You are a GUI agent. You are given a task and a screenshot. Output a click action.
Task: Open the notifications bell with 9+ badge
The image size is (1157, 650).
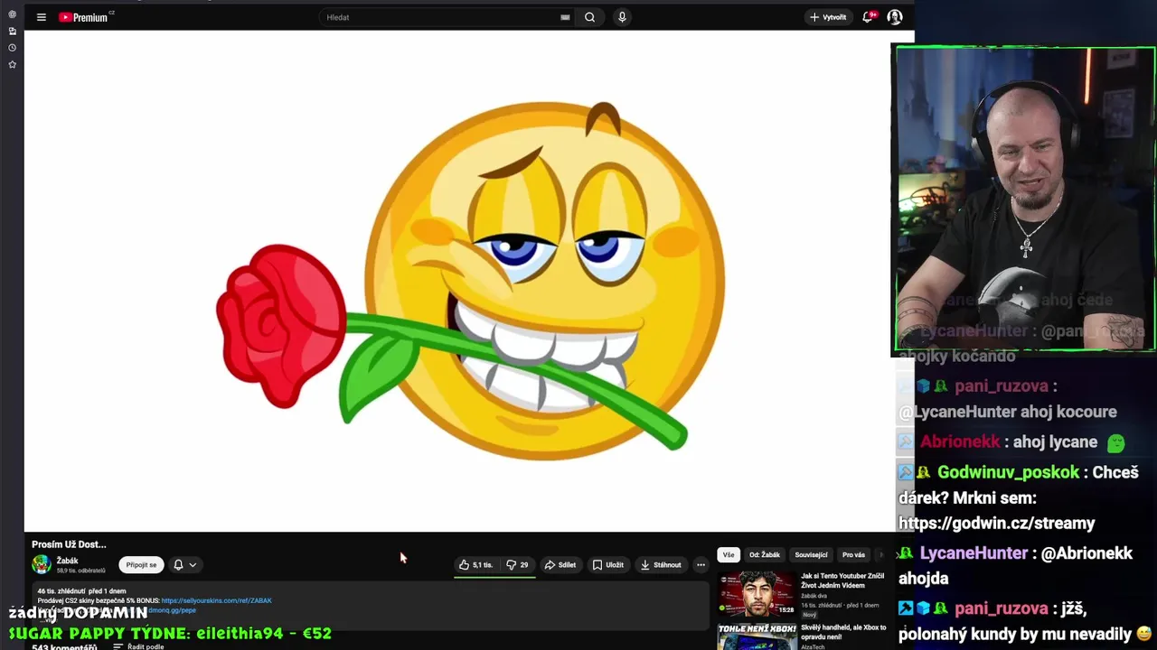pyautogui.click(x=869, y=17)
